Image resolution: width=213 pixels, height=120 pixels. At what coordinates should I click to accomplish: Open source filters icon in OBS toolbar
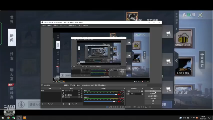tap(73, 85)
